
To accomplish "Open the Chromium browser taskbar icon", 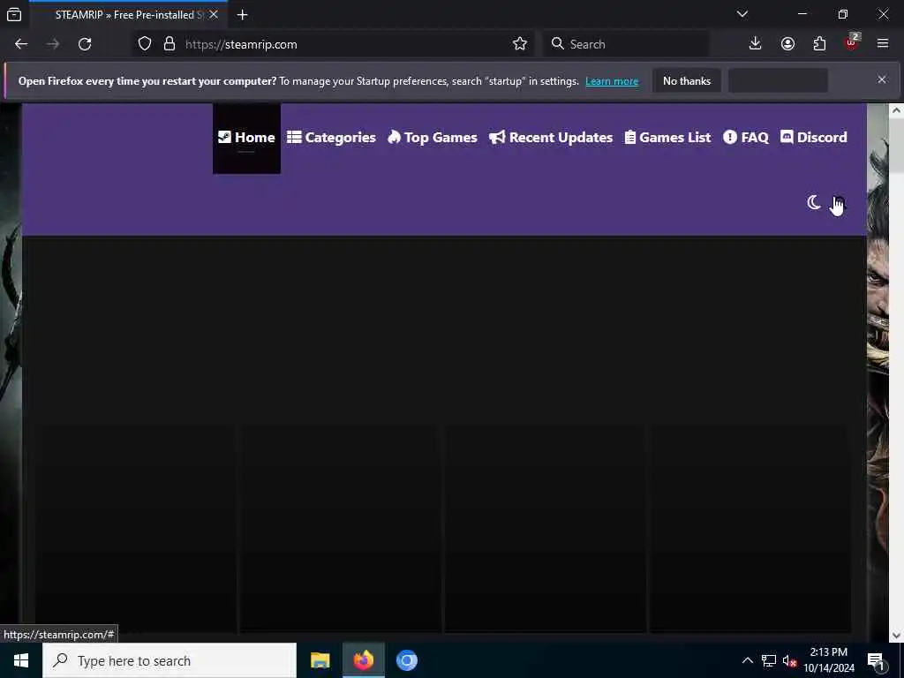I will click(x=406, y=660).
